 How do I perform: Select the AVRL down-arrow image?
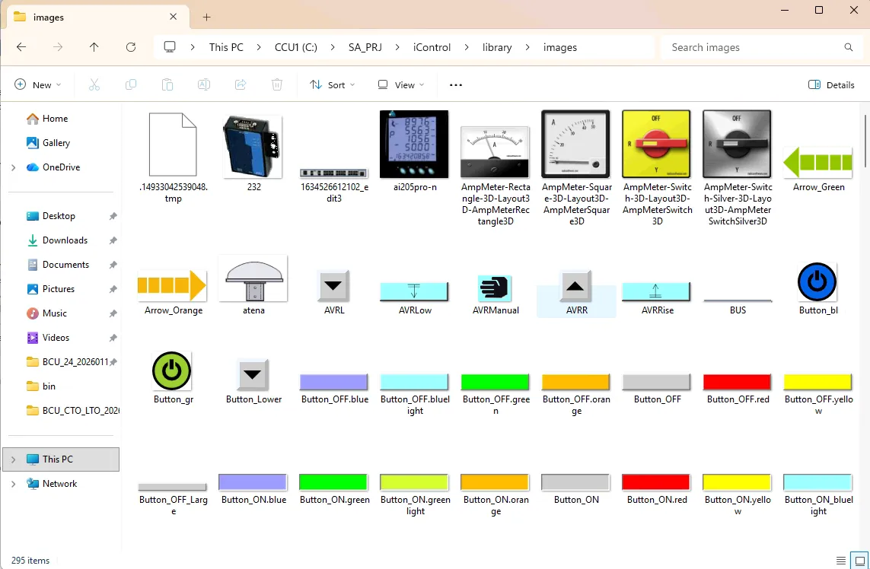coord(334,294)
